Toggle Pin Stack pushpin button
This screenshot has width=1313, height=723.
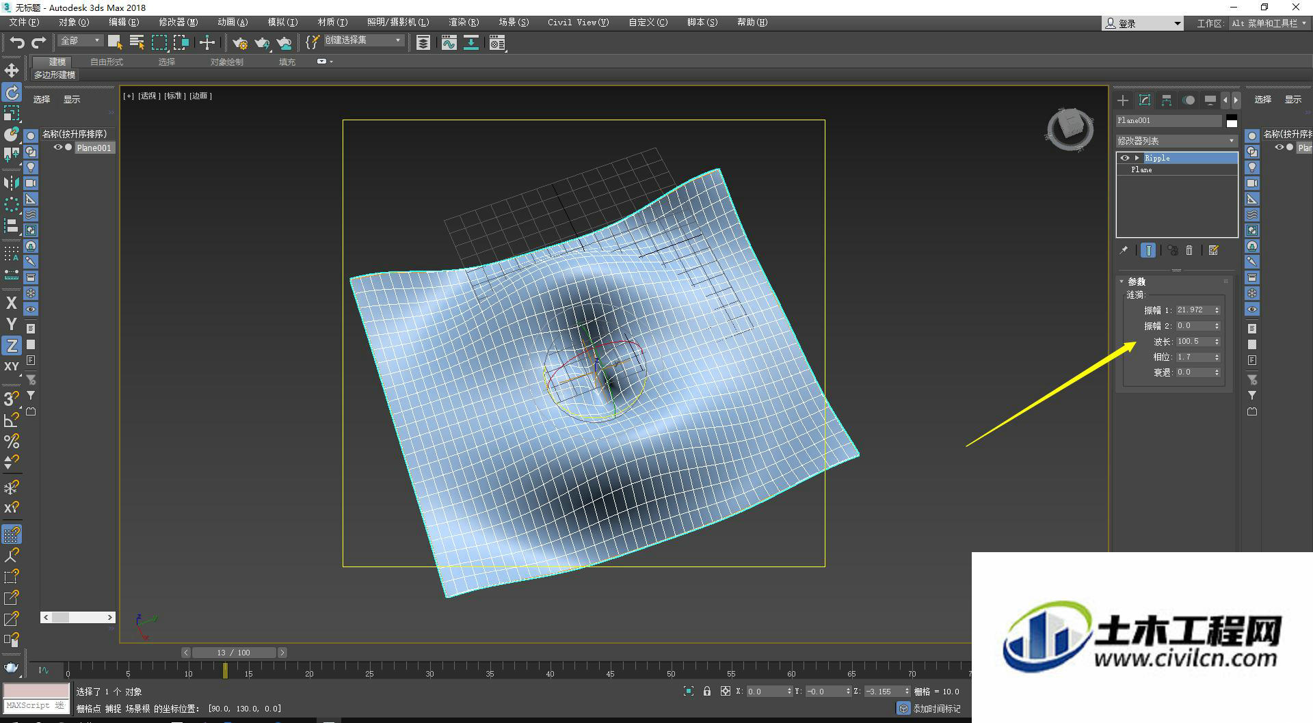coord(1124,251)
